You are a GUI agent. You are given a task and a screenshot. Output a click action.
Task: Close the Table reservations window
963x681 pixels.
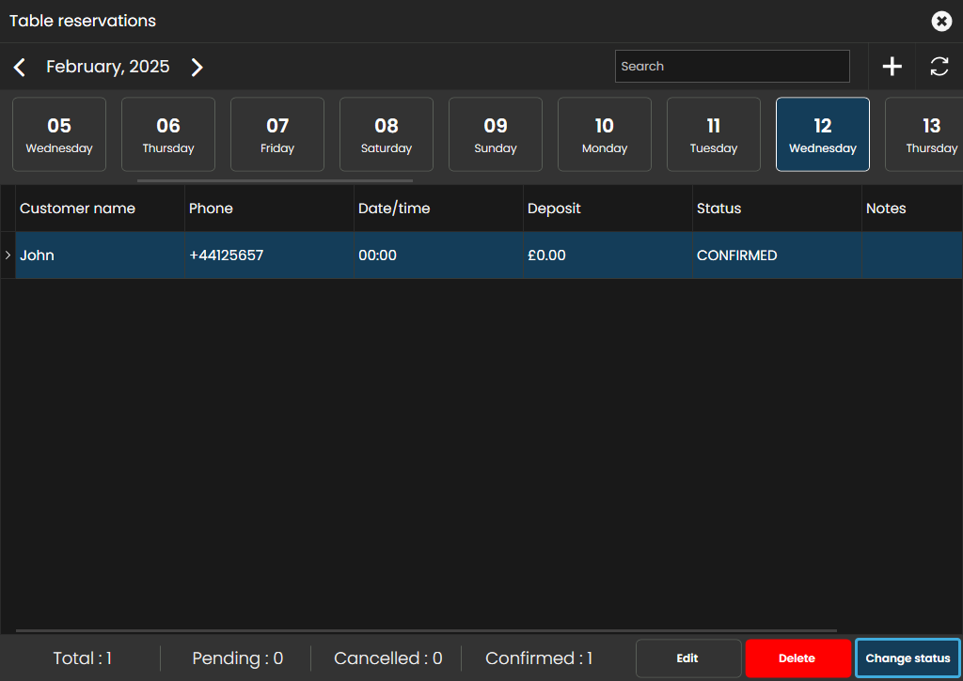[x=940, y=21]
